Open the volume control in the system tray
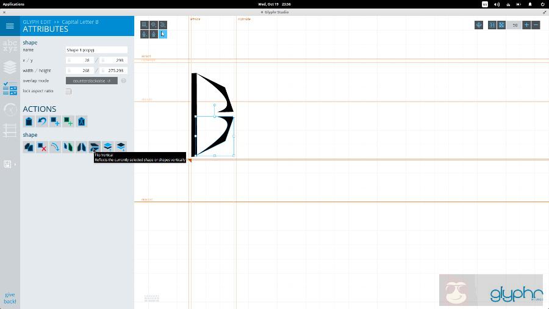 [x=497, y=4]
